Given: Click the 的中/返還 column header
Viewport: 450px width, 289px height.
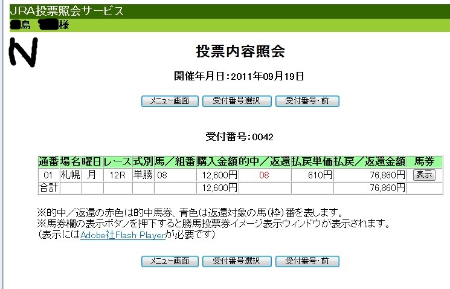Looking at the screenshot, I should [x=265, y=162].
